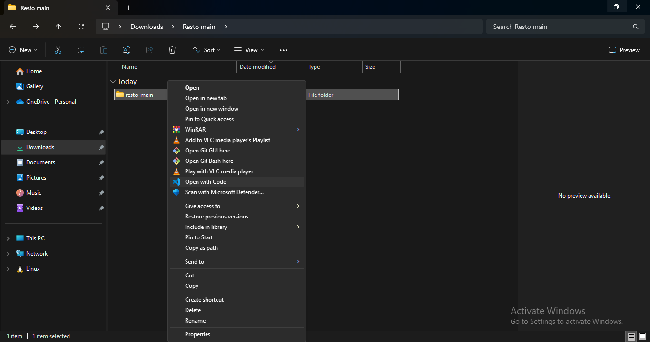Use the Rename icon on the toolbar

point(127,50)
